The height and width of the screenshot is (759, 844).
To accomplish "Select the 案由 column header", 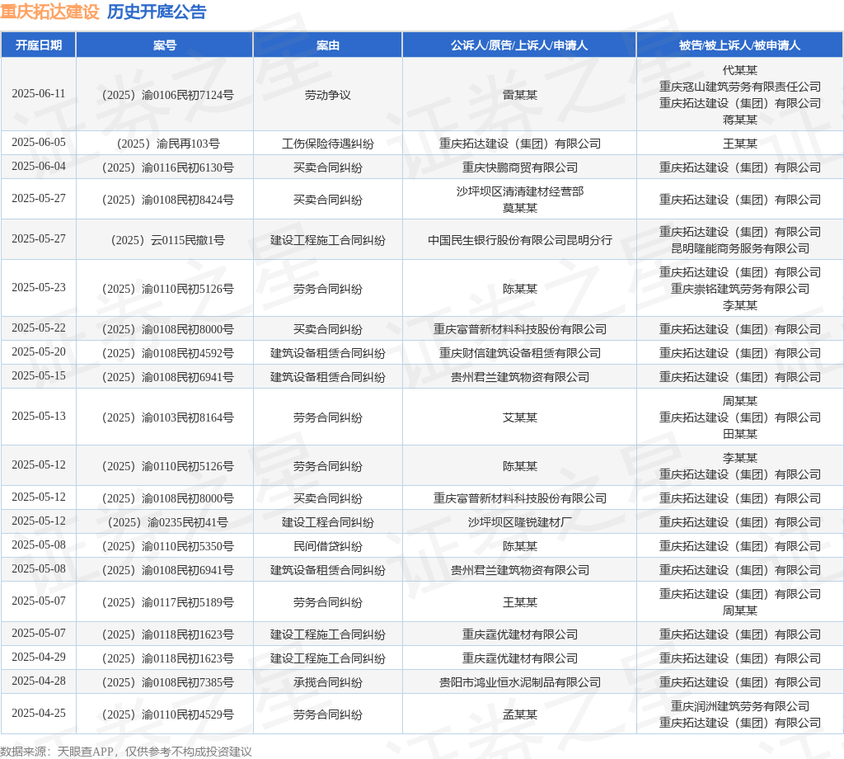I will pyautogui.click(x=328, y=45).
